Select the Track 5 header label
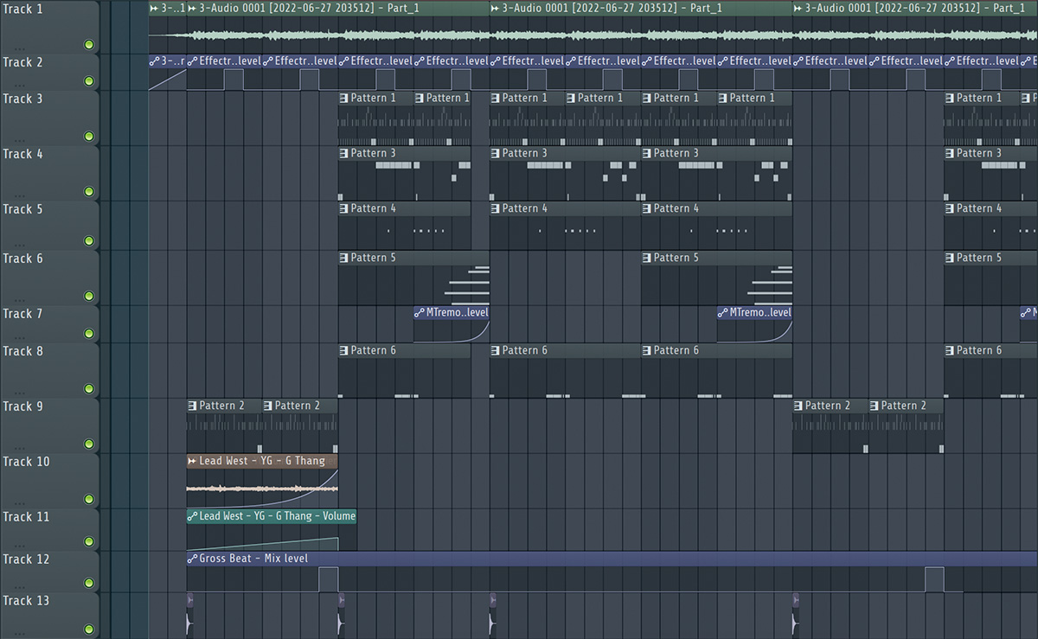1038x639 pixels. 22,209
